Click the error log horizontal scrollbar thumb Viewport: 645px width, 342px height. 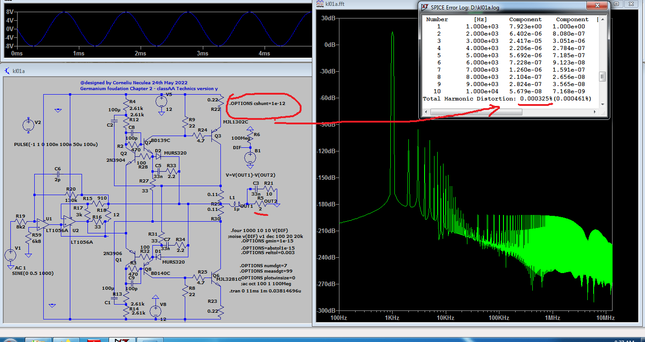tap(476, 112)
